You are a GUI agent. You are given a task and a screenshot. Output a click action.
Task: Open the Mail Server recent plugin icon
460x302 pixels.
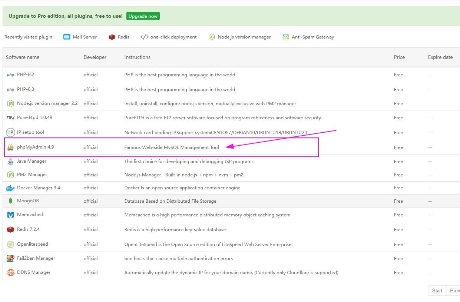[67, 37]
